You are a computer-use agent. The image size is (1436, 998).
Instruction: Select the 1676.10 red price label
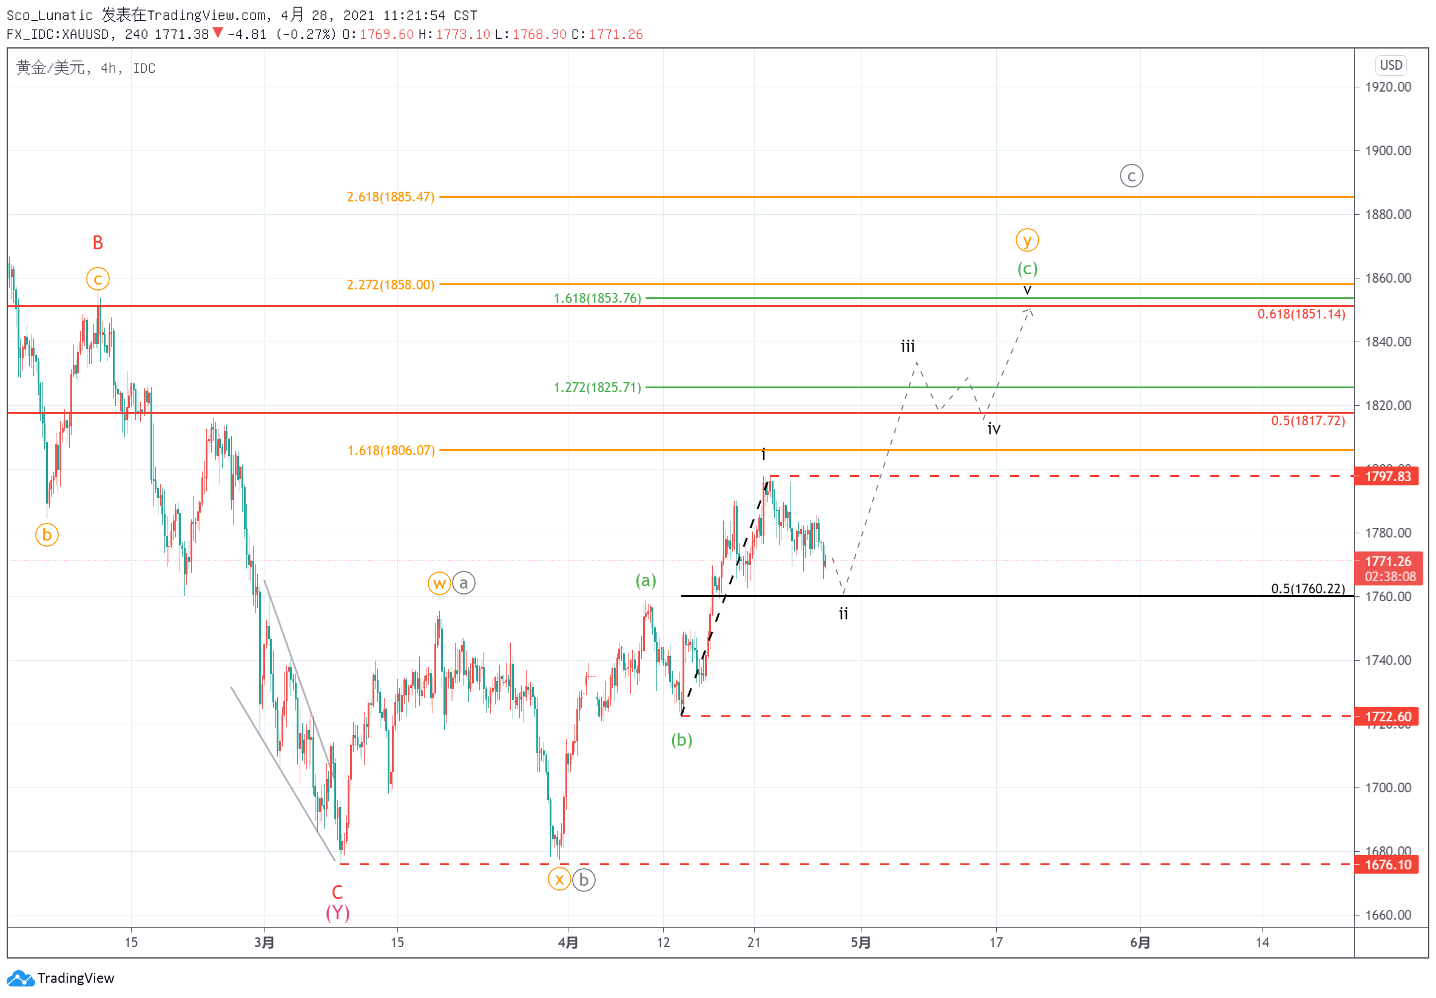coord(1386,865)
